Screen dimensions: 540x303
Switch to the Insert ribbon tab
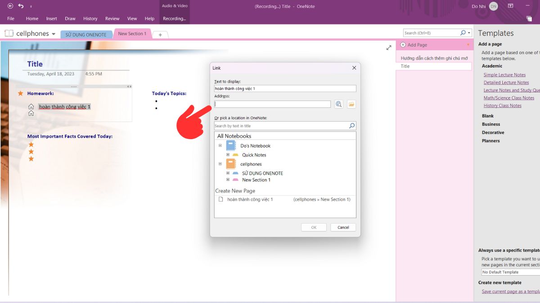(52, 19)
